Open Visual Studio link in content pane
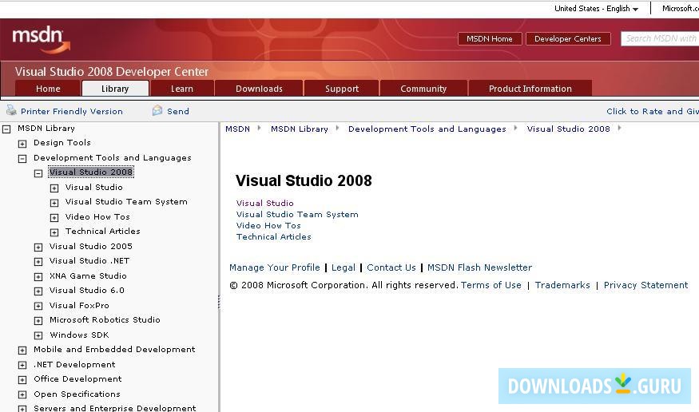Image resolution: width=699 pixels, height=412 pixels. click(264, 203)
